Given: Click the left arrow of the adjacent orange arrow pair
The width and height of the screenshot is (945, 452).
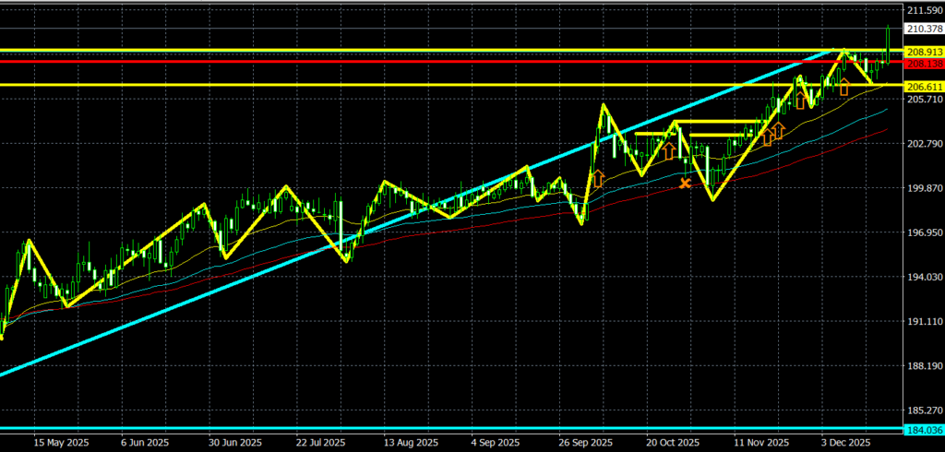Looking at the screenshot, I should (767, 137).
